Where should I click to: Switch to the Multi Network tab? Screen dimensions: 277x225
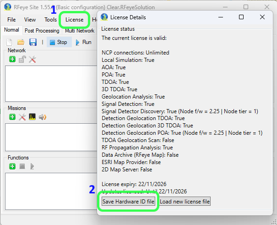point(79,31)
